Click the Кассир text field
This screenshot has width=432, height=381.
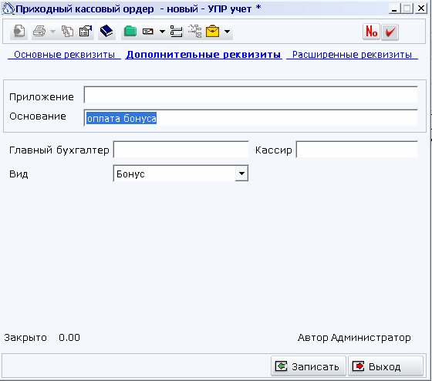coord(356,150)
